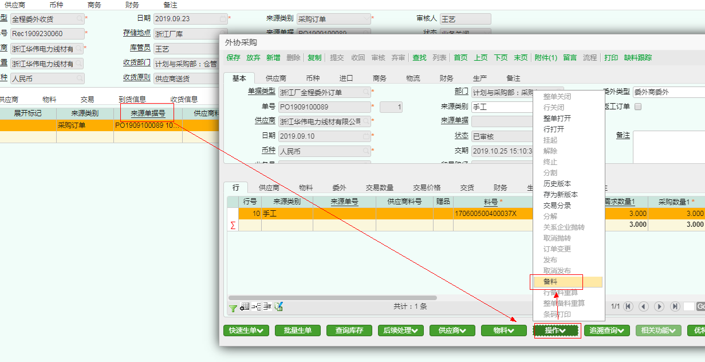Open calendar picker for date 2019.09.10
This screenshot has height=362, width=705.
coord(367,136)
